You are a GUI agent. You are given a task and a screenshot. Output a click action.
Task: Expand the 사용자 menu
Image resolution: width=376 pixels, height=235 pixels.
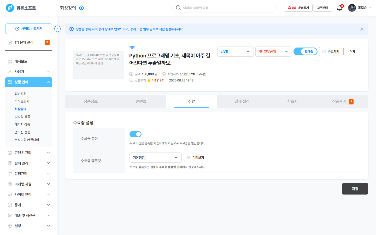point(49,71)
